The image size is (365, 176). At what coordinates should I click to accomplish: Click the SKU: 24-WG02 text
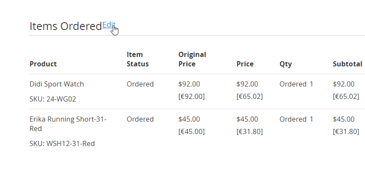click(x=53, y=99)
